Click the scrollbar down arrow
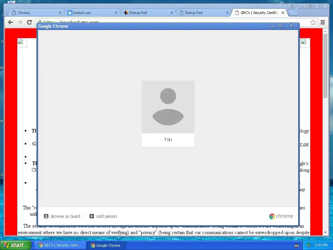333x250 pixels. point(325,232)
